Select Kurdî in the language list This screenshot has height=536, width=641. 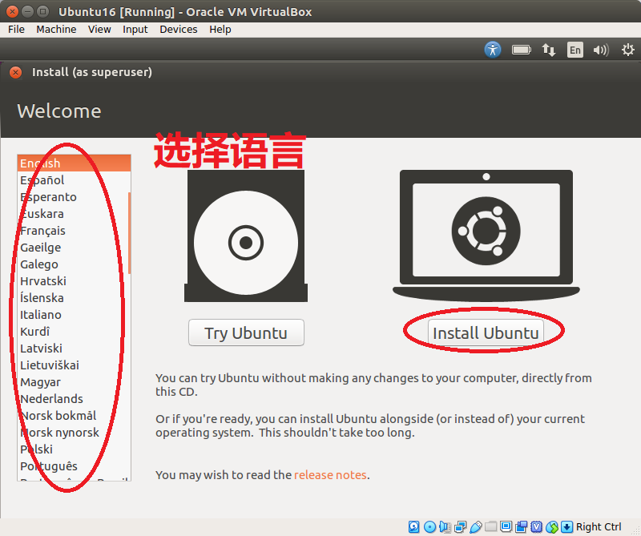click(73, 331)
